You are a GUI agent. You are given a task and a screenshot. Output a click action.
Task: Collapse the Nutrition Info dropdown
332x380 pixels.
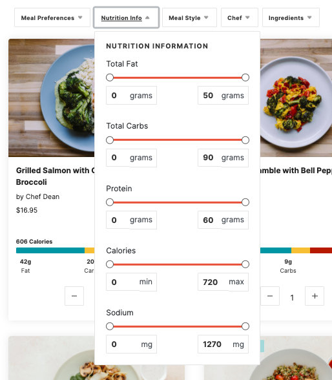[x=126, y=17]
